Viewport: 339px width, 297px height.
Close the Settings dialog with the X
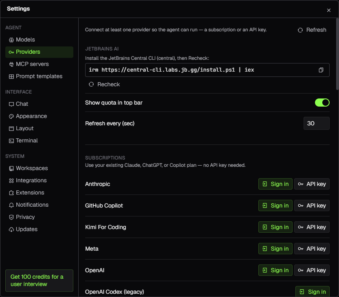point(329,10)
